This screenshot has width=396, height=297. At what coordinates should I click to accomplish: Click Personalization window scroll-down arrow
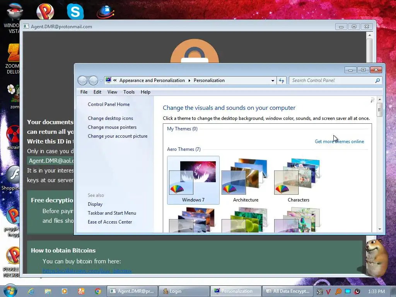[380, 229]
